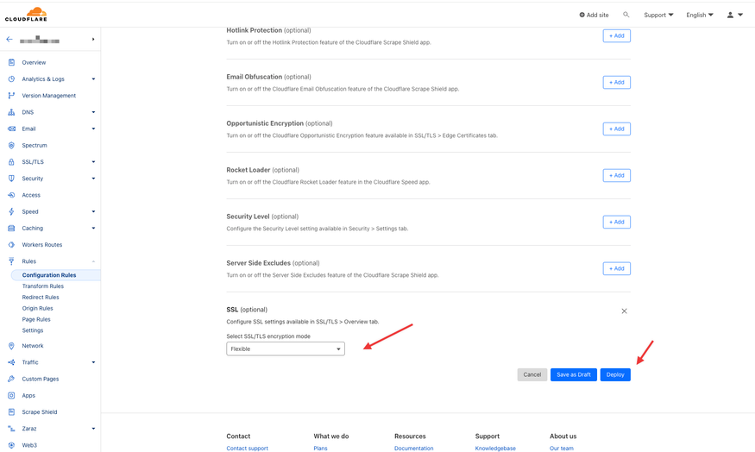Click the Workers Routes icon

pos(11,245)
